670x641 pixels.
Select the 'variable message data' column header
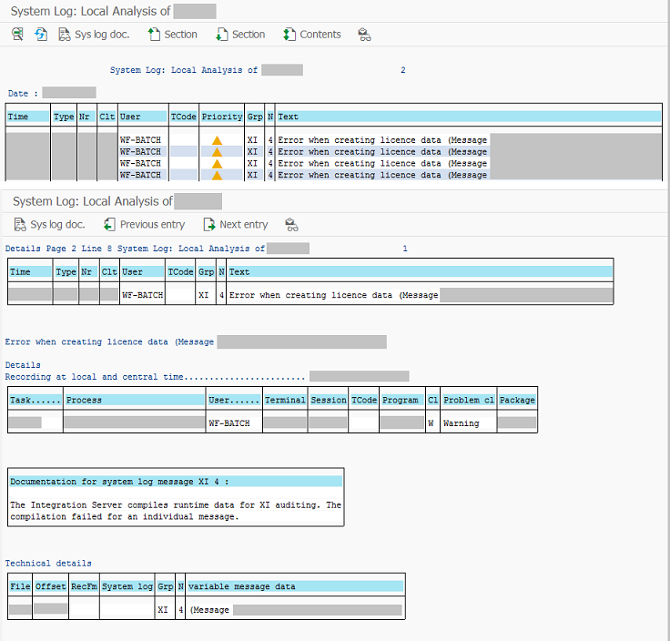pos(295,586)
